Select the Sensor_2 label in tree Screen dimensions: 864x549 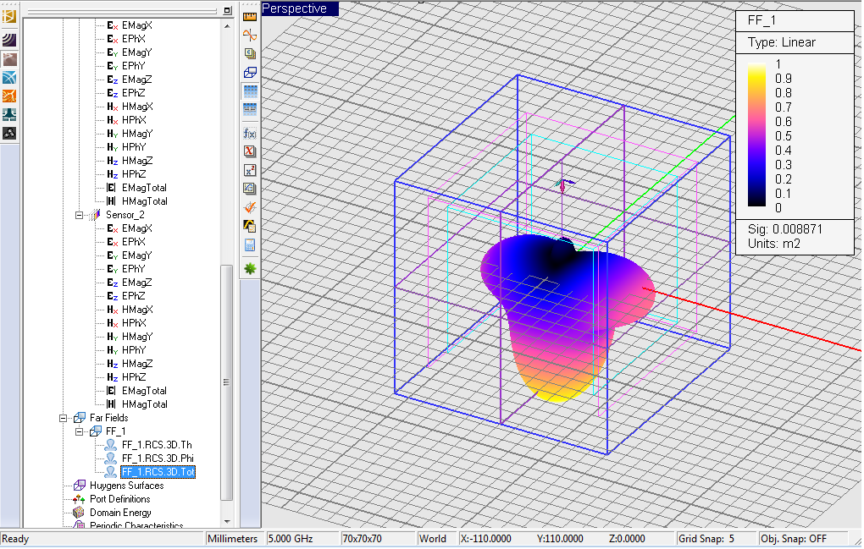point(125,215)
